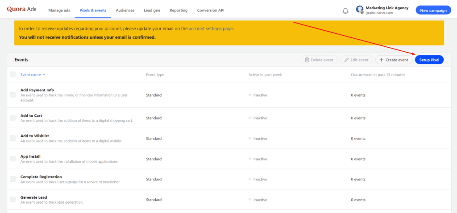Select the Add to Cart event checkbox
Image resolution: width=457 pixels, height=213 pixels.
coord(12,118)
